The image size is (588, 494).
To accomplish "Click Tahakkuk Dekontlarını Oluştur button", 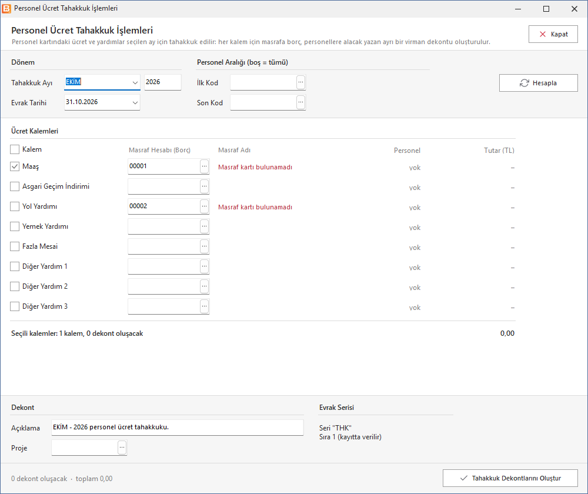I will pyautogui.click(x=510, y=478).
